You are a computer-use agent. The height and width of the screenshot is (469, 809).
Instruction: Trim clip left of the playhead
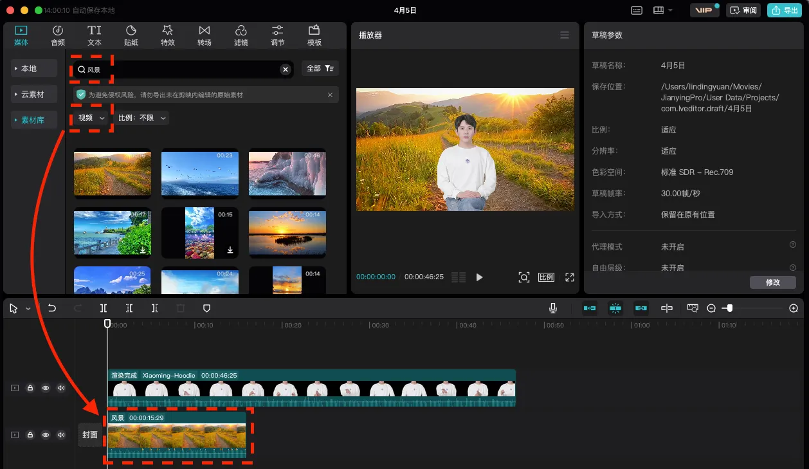(x=129, y=308)
